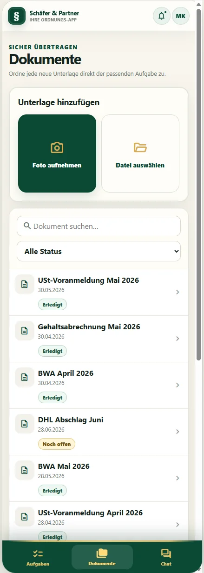204x573 pixels.
Task: Expand BWA Mai 2026 row chevron
Action: click(x=178, y=478)
